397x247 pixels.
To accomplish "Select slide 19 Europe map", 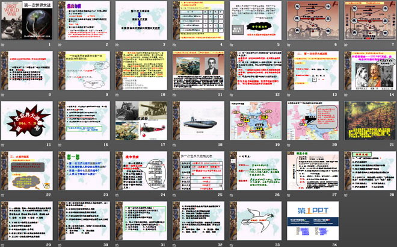I will (x=256, y=120).
